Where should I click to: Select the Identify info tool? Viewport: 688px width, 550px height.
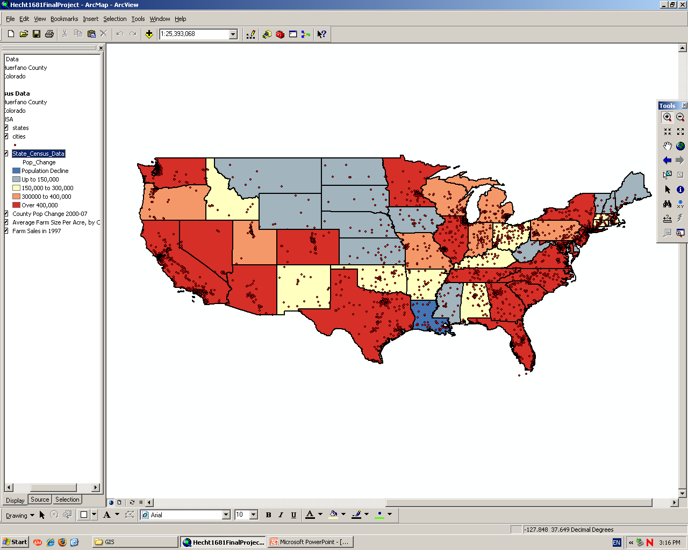pos(680,190)
